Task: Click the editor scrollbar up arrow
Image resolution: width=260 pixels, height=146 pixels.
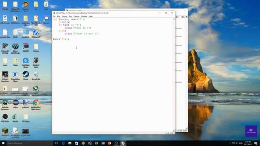Action: click(x=174, y=19)
